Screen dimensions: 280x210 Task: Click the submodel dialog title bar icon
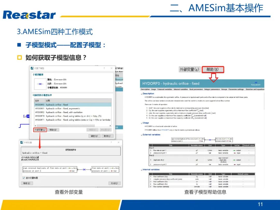click(x=32, y=68)
